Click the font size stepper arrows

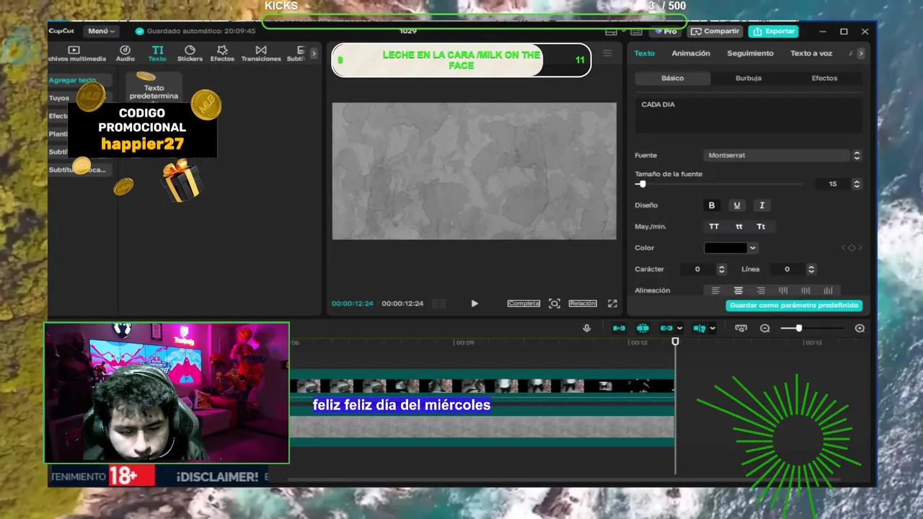pos(857,185)
